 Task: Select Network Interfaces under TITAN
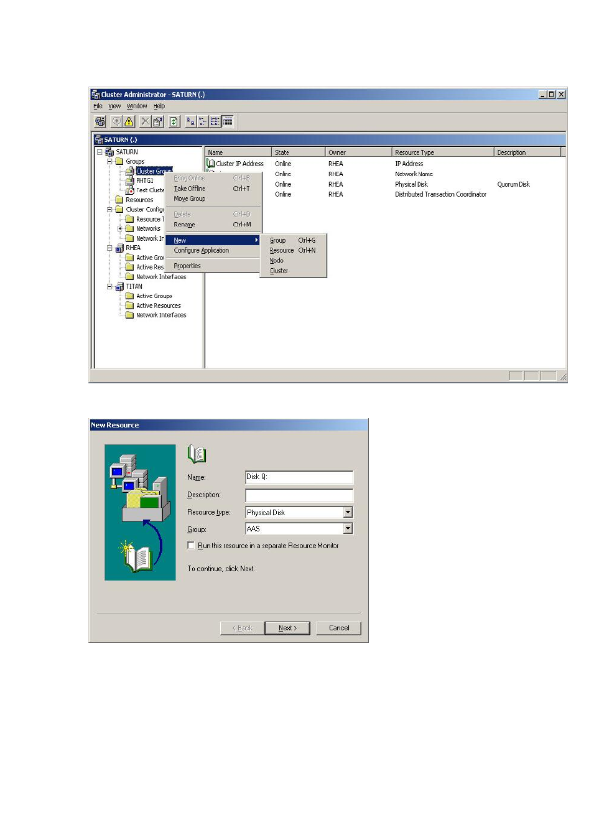point(161,315)
